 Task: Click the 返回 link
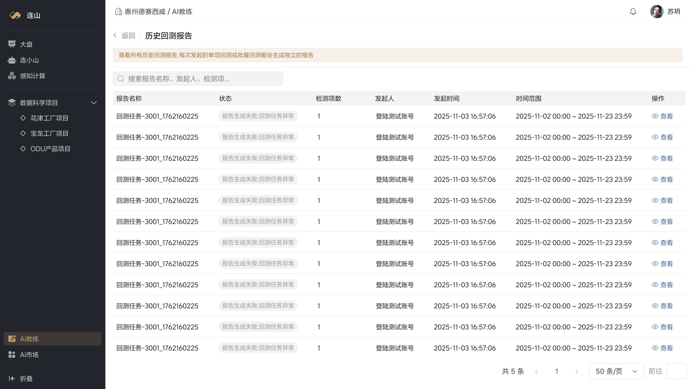click(128, 36)
